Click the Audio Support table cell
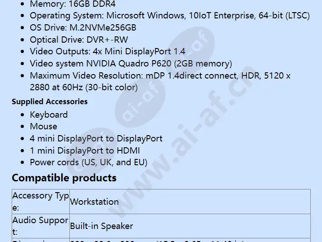 coord(41,226)
